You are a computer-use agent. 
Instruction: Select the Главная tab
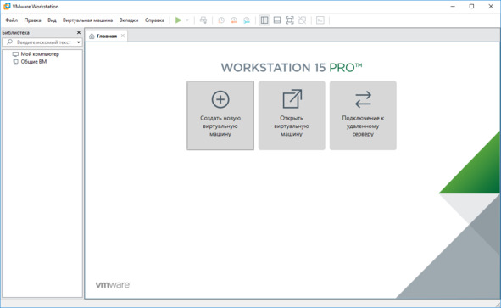coord(107,36)
